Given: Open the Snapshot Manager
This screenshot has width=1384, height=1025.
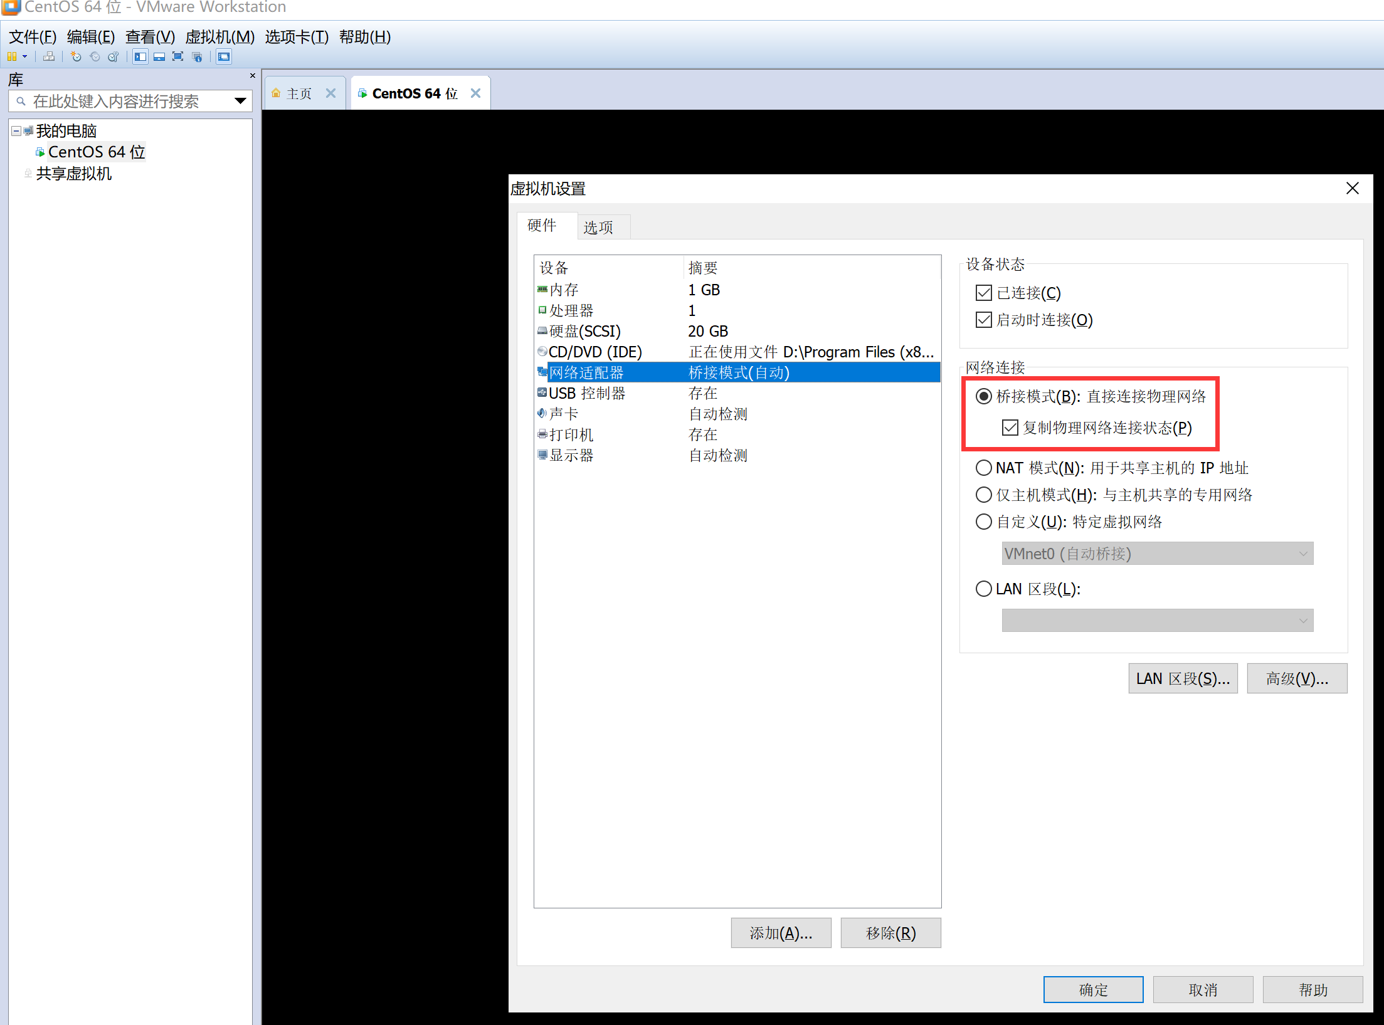Looking at the screenshot, I should (x=113, y=56).
